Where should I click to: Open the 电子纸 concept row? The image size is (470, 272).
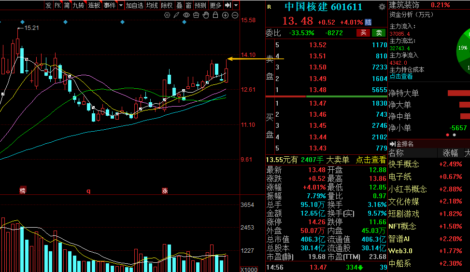pos(429,177)
